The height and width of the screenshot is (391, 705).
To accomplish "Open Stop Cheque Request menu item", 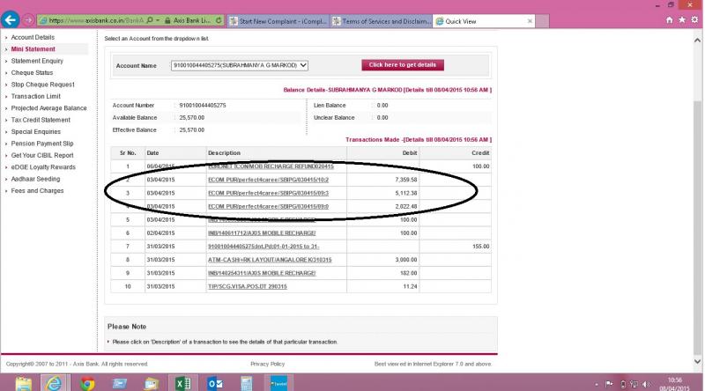I will click(42, 85).
